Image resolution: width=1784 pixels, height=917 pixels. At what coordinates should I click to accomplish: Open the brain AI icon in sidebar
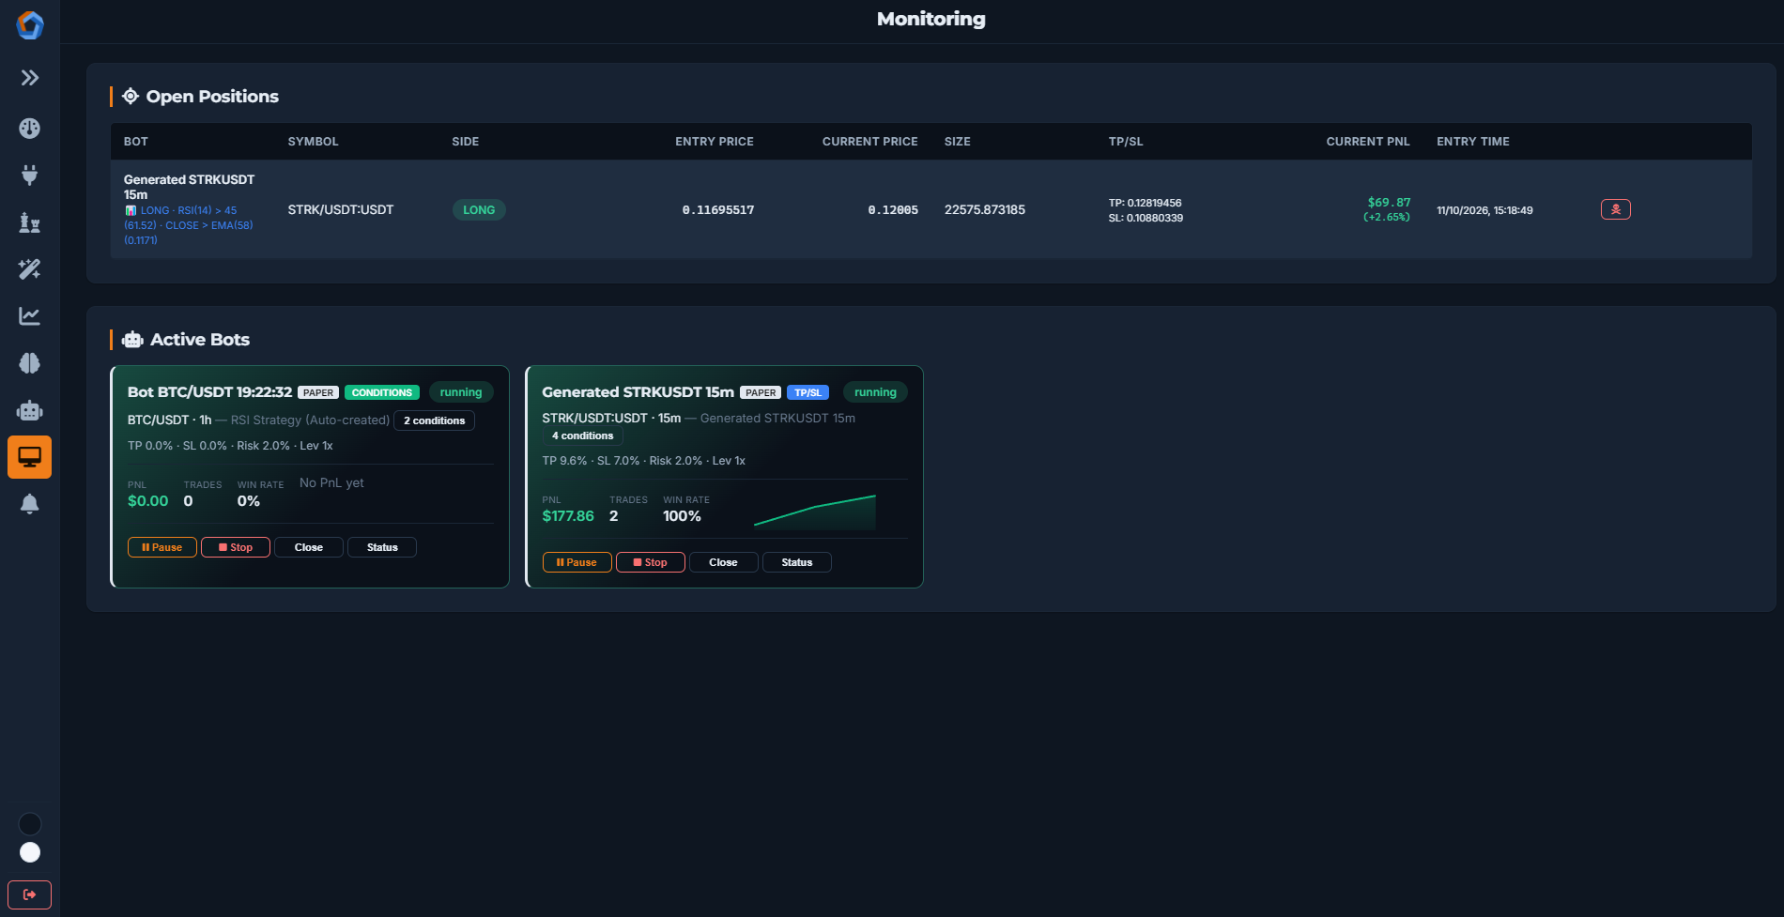[x=30, y=363]
